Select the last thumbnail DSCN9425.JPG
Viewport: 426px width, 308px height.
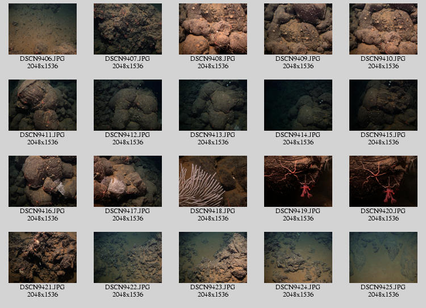coord(383,257)
